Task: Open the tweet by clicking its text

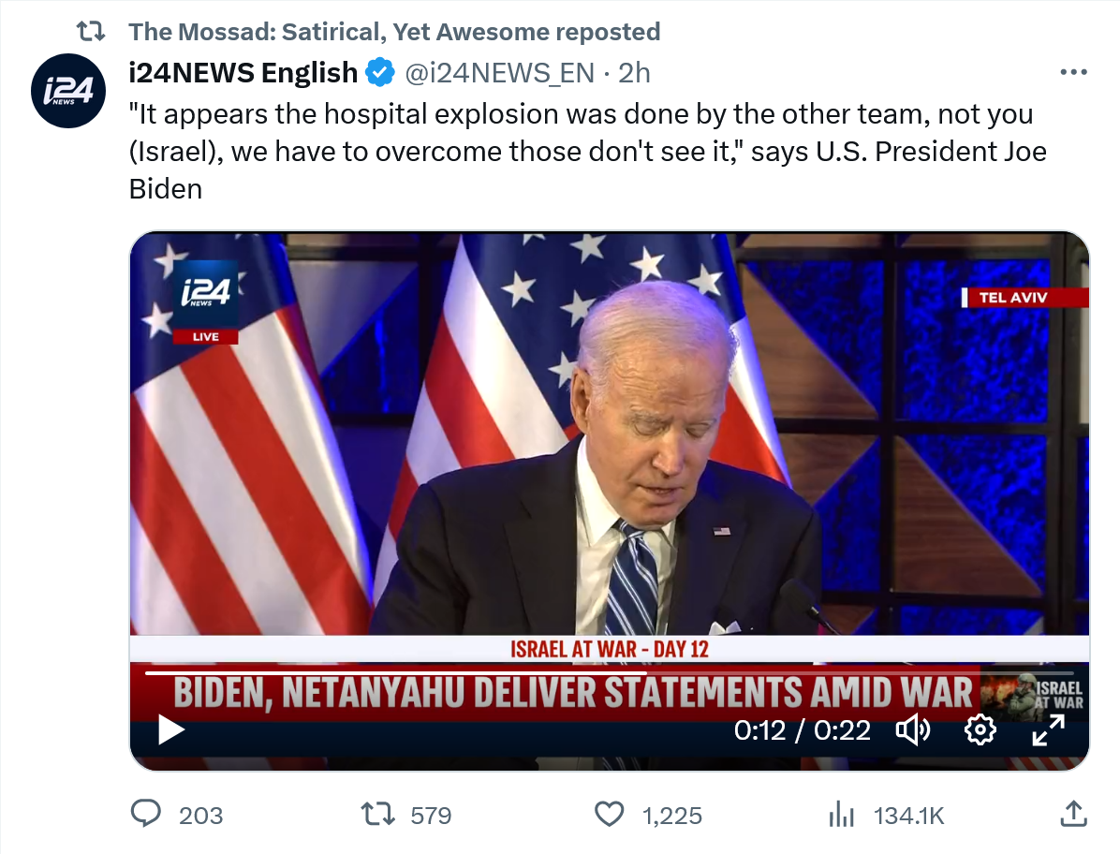Action: click(x=581, y=151)
